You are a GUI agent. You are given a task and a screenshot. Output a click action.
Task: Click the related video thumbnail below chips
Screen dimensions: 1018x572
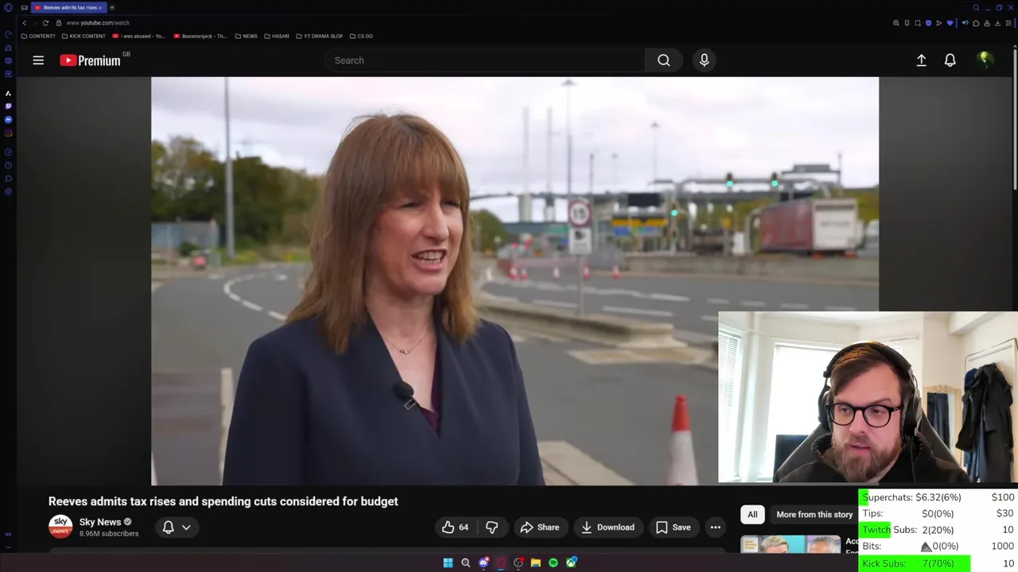[x=791, y=544]
